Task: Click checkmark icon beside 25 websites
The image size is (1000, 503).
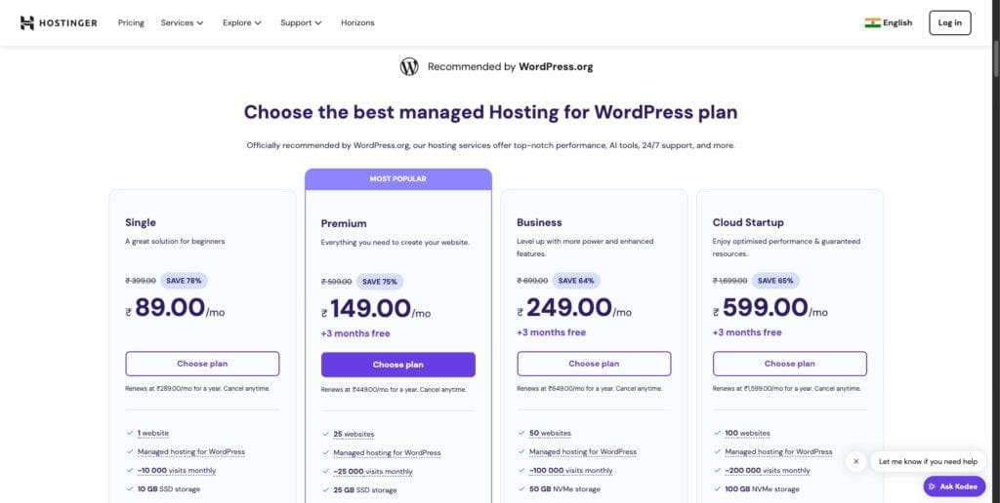Action: (x=325, y=434)
